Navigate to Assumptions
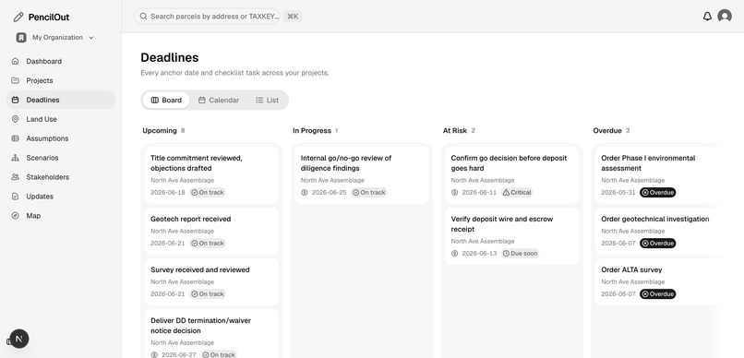The width and height of the screenshot is (744, 358). pyautogui.click(x=61, y=138)
